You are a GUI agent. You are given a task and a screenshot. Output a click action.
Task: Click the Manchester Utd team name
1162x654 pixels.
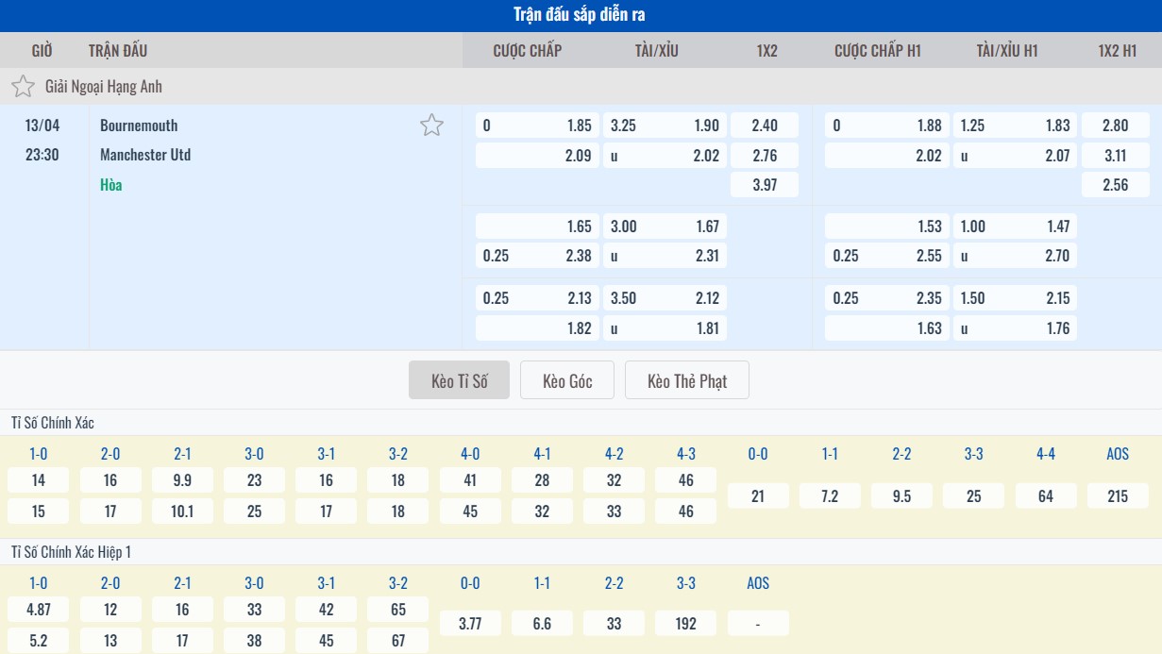[145, 155]
